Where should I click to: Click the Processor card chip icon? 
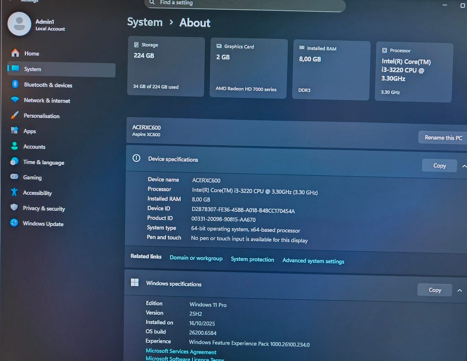(384, 50)
